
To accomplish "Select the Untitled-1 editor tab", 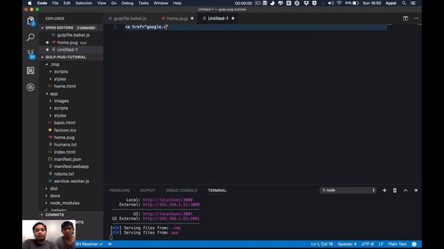I will coord(218,19).
